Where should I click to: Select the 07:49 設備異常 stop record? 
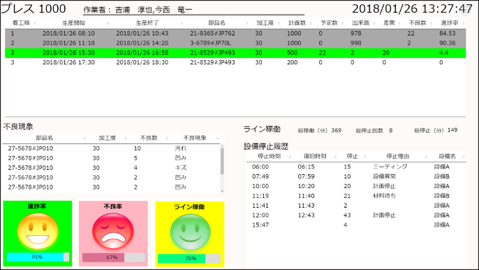pyautogui.click(x=356, y=177)
